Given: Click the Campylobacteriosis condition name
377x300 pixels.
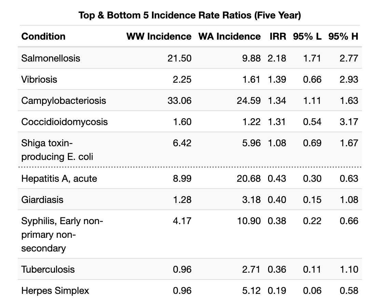Looking at the screenshot, I should tap(64, 100).
